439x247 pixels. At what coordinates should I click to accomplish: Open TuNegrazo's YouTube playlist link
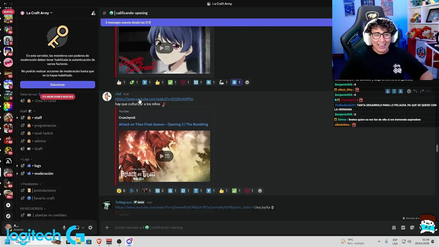coord(185,207)
